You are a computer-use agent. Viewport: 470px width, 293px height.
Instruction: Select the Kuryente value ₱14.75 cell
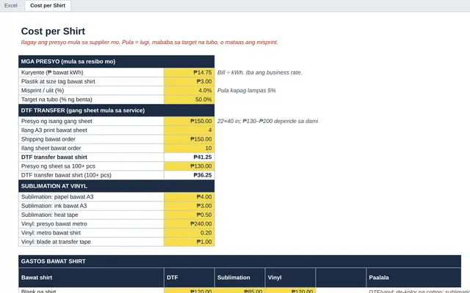click(189, 73)
